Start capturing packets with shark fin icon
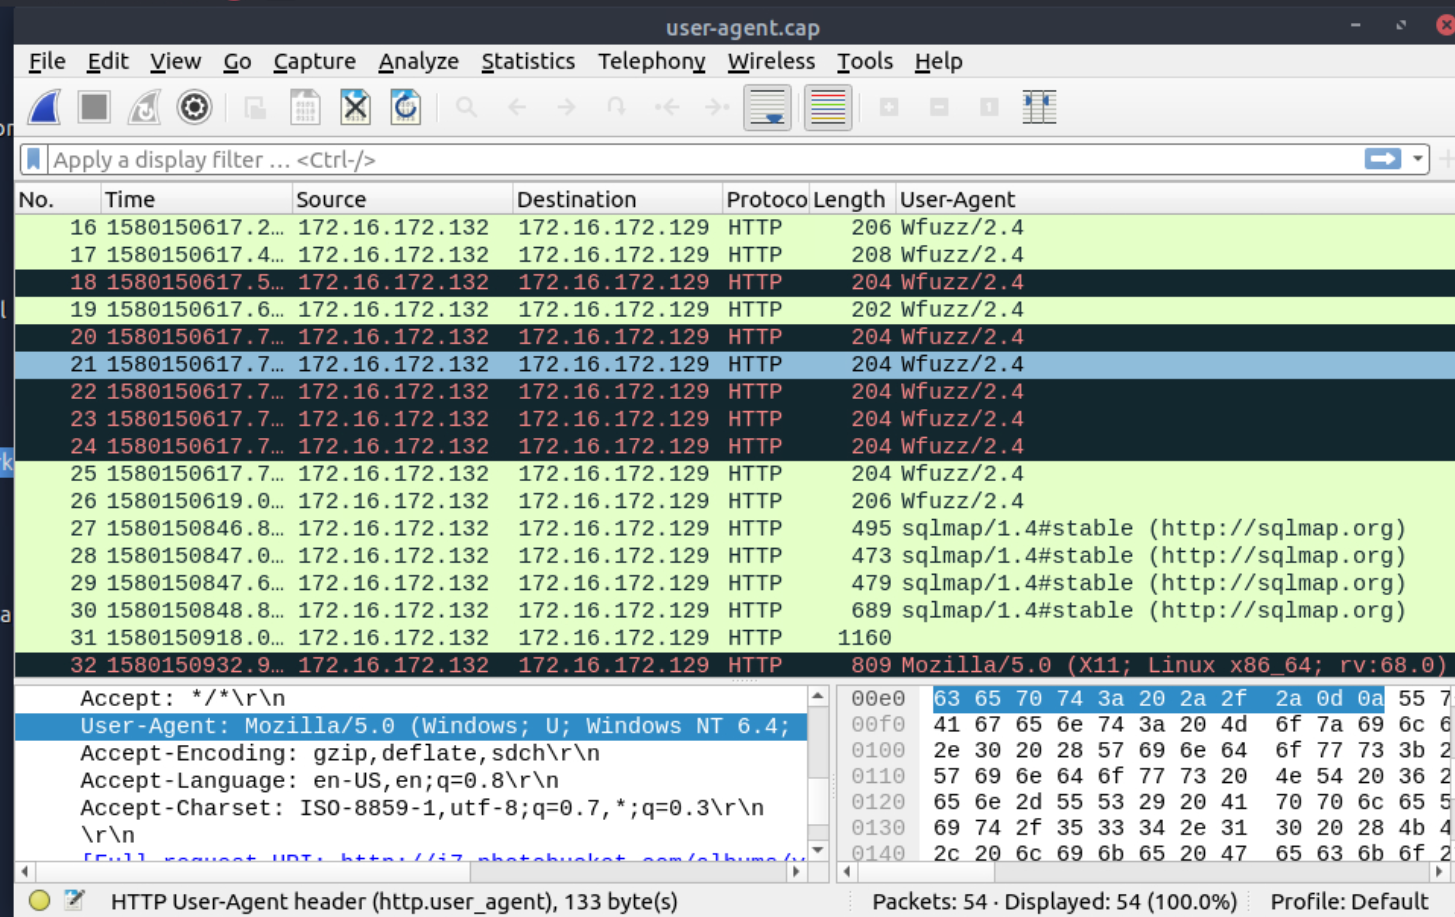The image size is (1455, 917). [x=45, y=107]
